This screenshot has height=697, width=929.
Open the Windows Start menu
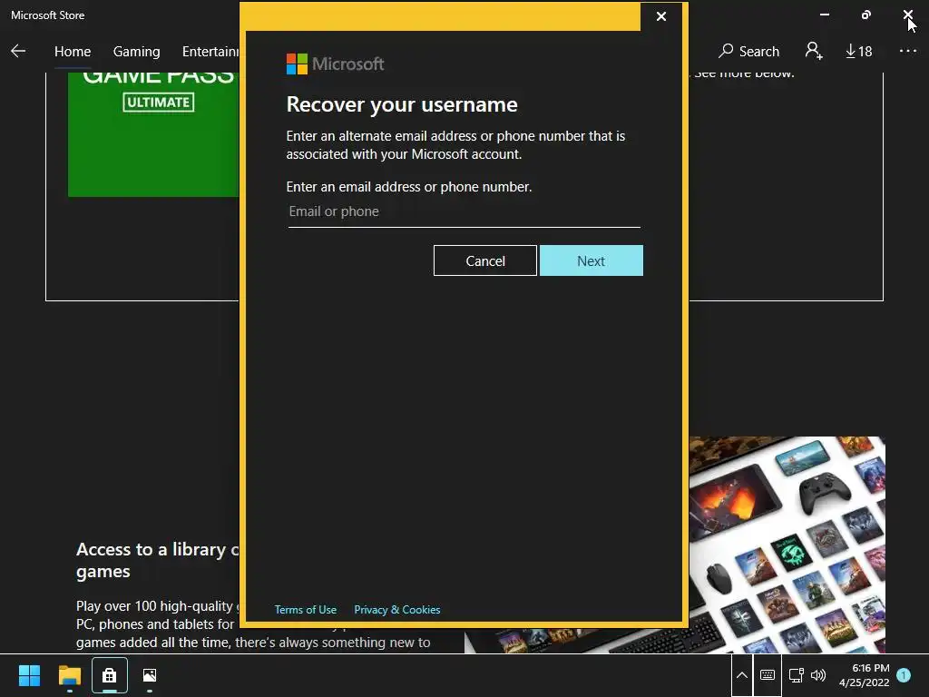tap(29, 675)
